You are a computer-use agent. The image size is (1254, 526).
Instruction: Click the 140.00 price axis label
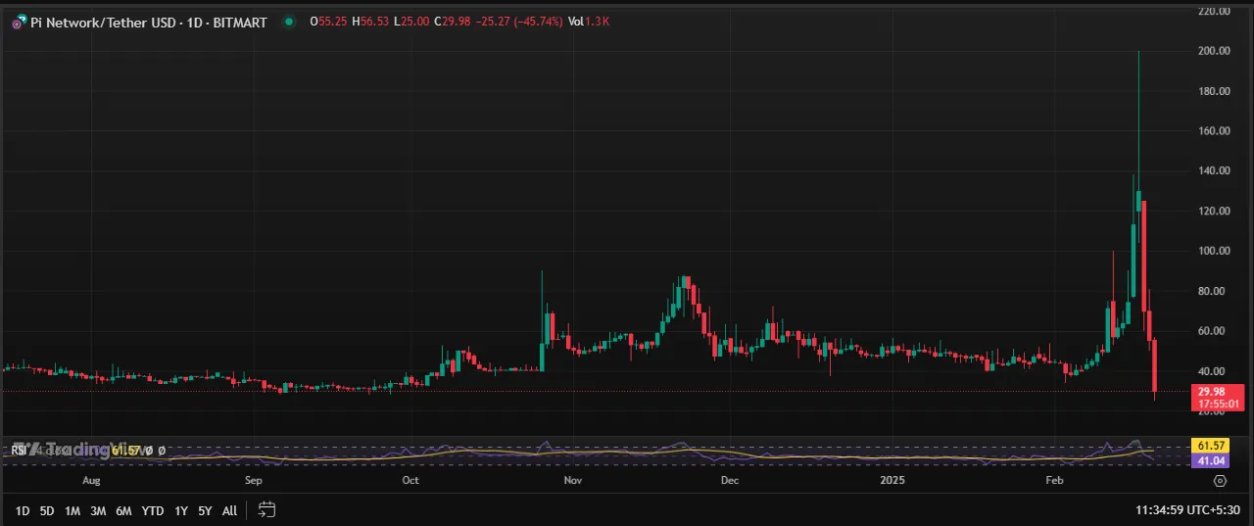1215,170
